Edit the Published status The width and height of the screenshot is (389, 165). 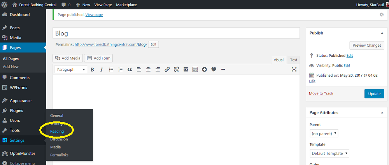(x=350, y=56)
